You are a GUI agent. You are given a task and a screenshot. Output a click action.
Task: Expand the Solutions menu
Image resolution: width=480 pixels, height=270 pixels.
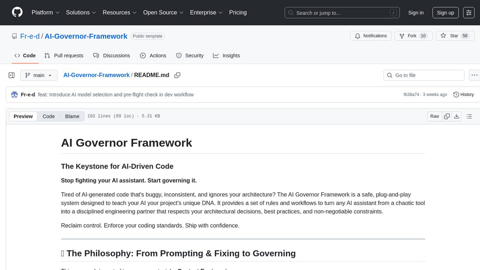81,12
